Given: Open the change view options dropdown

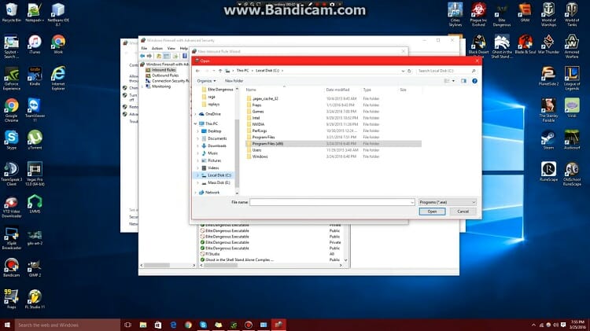Looking at the screenshot, I should point(453,81).
